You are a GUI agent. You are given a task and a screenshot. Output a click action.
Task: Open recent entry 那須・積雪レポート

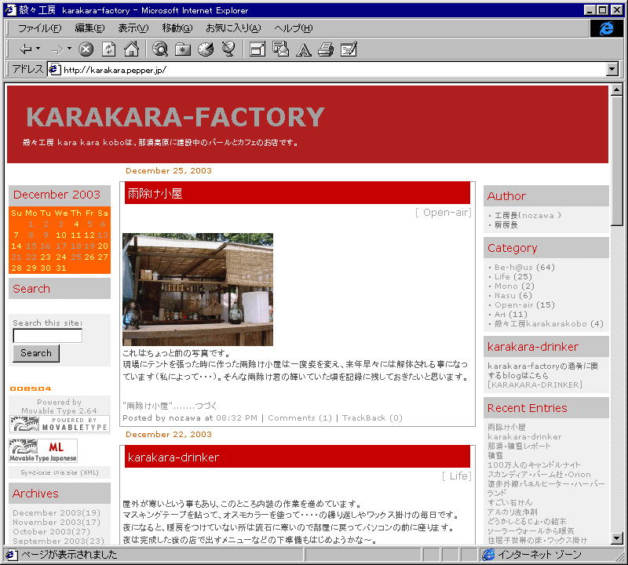519,446
